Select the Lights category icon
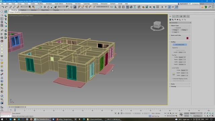The width and height of the screenshot is (215, 121). pyautogui.click(x=175, y=20)
